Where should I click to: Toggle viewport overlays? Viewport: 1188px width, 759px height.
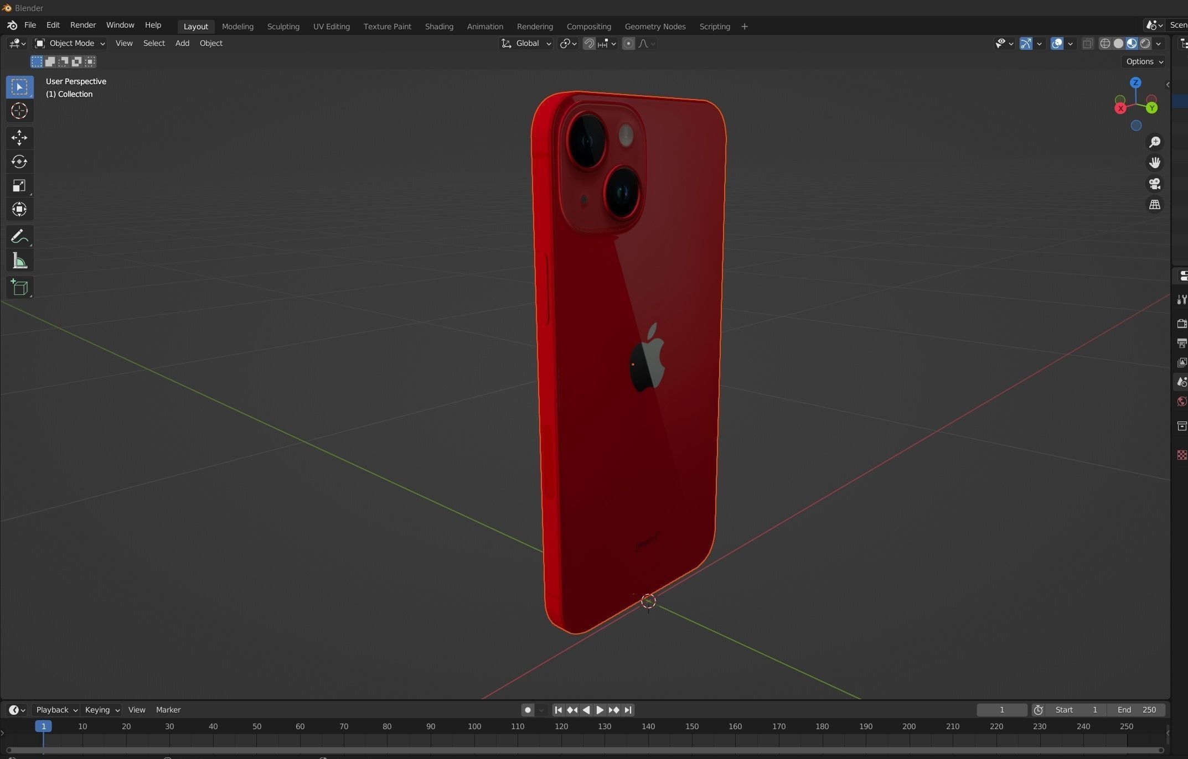tap(1057, 43)
